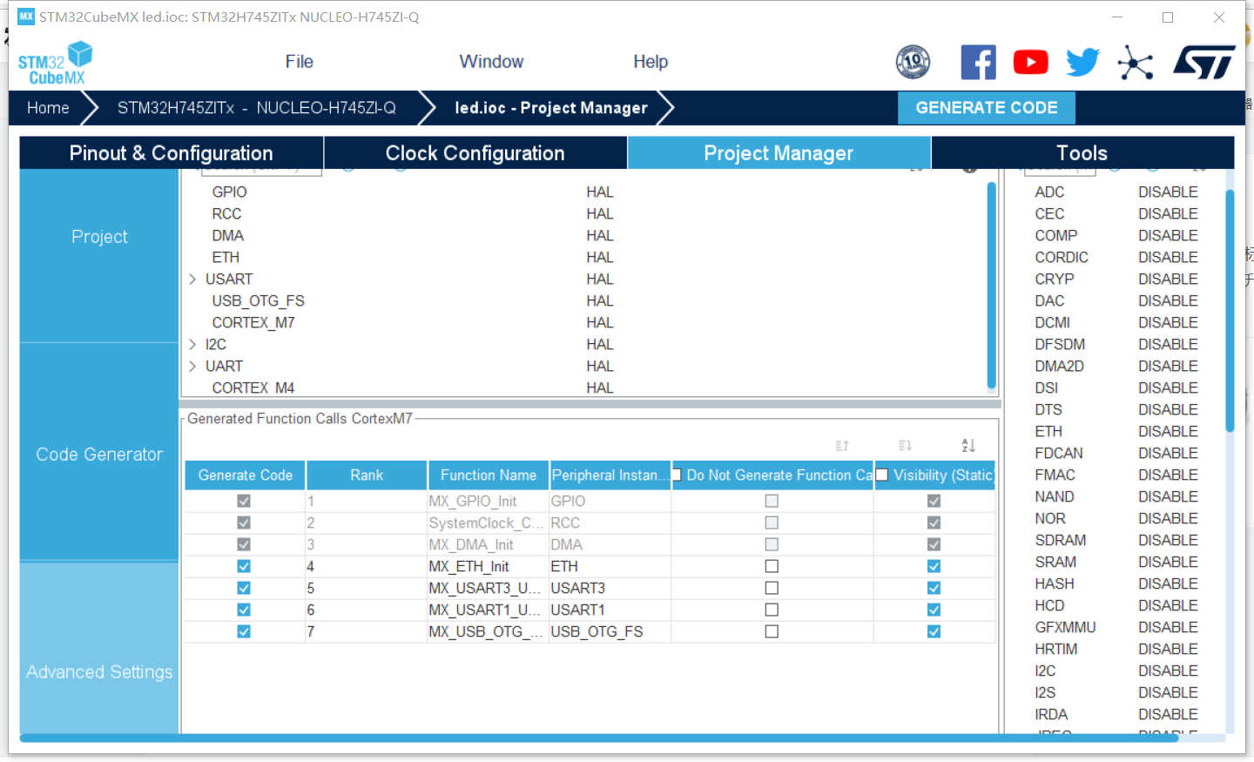Change DISABLE value for SDRAM callback
The height and width of the screenshot is (762, 1254).
click(1168, 540)
